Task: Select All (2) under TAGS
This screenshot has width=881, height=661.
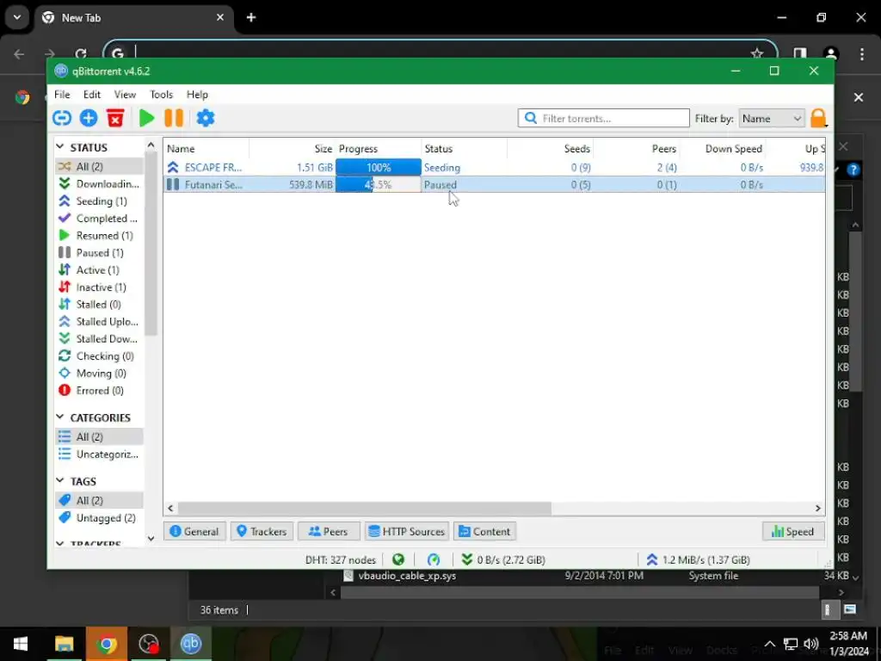Action: point(100,500)
